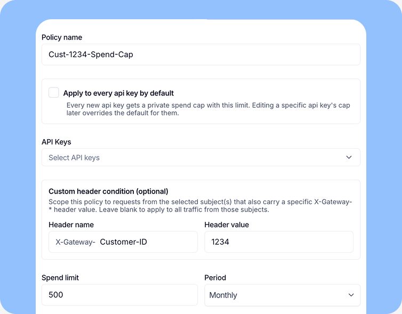Viewport: 402px width, 314px height.
Task: Focus the Header name field containing Customer-ID
Action: [123, 241]
